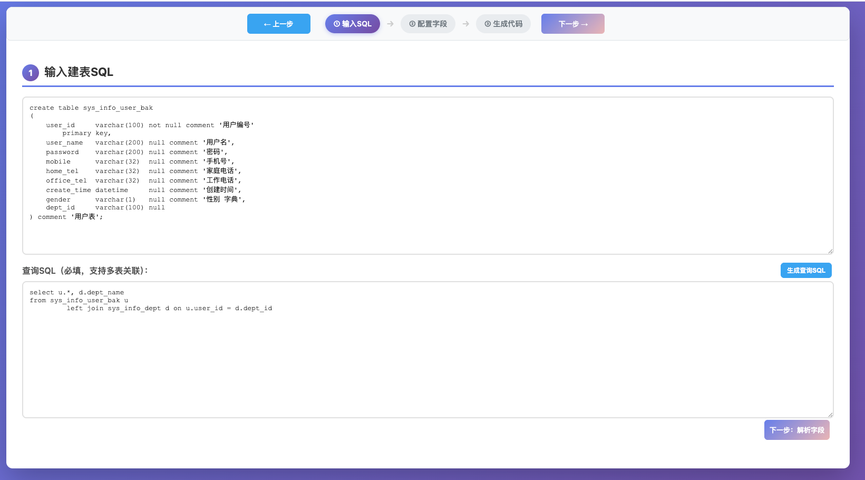Go back using the 上一步 button
This screenshot has width=865, height=480.
(x=279, y=23)
